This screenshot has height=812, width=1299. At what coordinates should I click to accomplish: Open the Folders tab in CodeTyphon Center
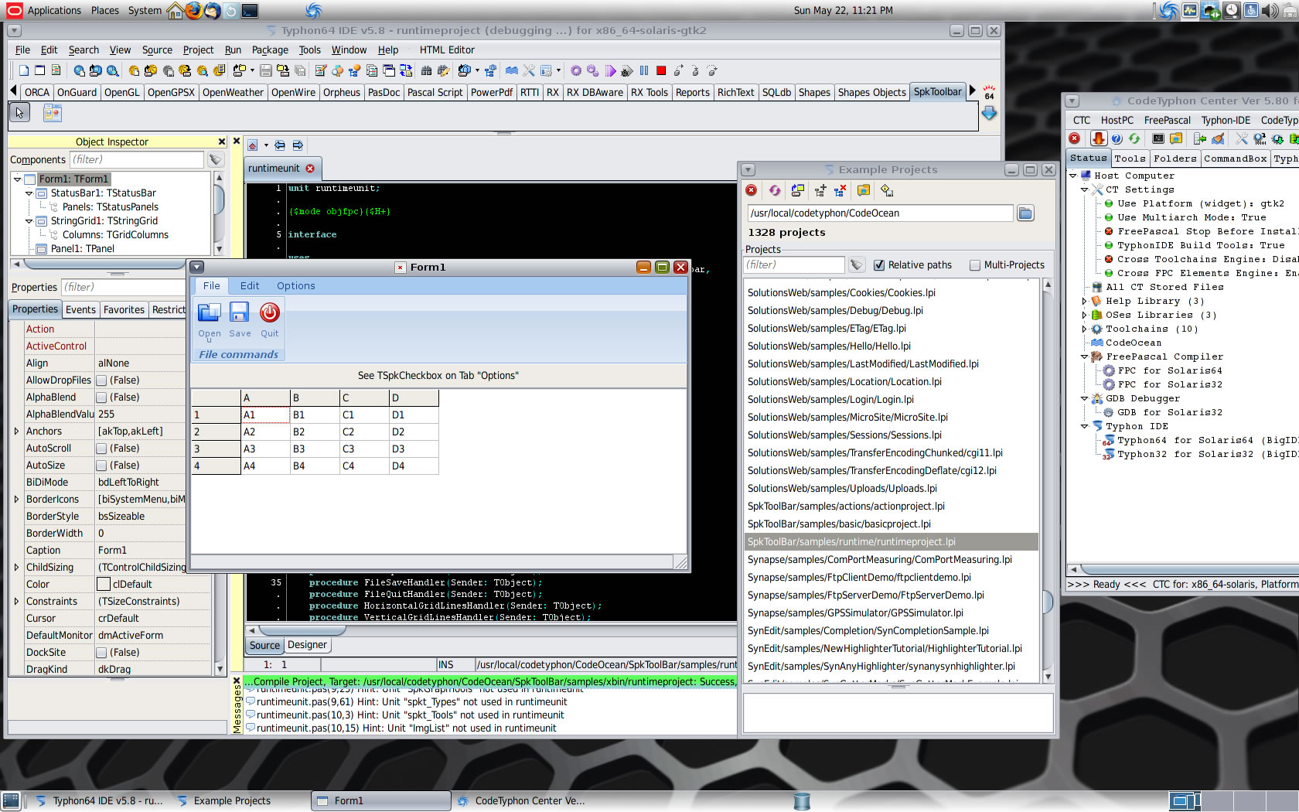click(1175, 159)
